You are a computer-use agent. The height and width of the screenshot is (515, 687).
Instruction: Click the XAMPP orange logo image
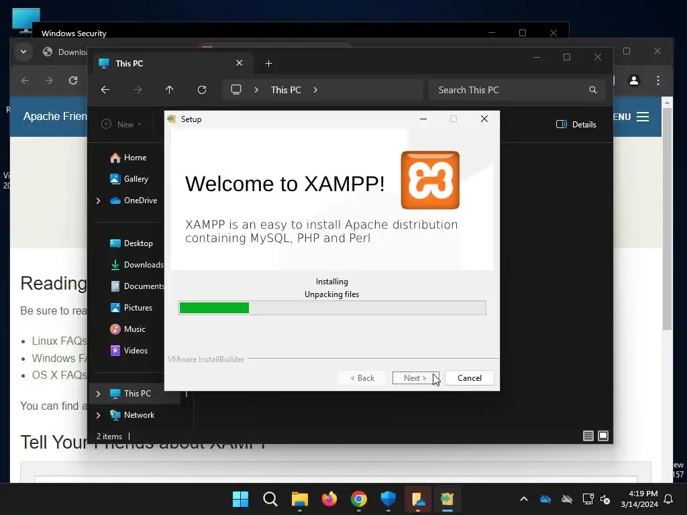pyautogui.click(x=430, y=180)
